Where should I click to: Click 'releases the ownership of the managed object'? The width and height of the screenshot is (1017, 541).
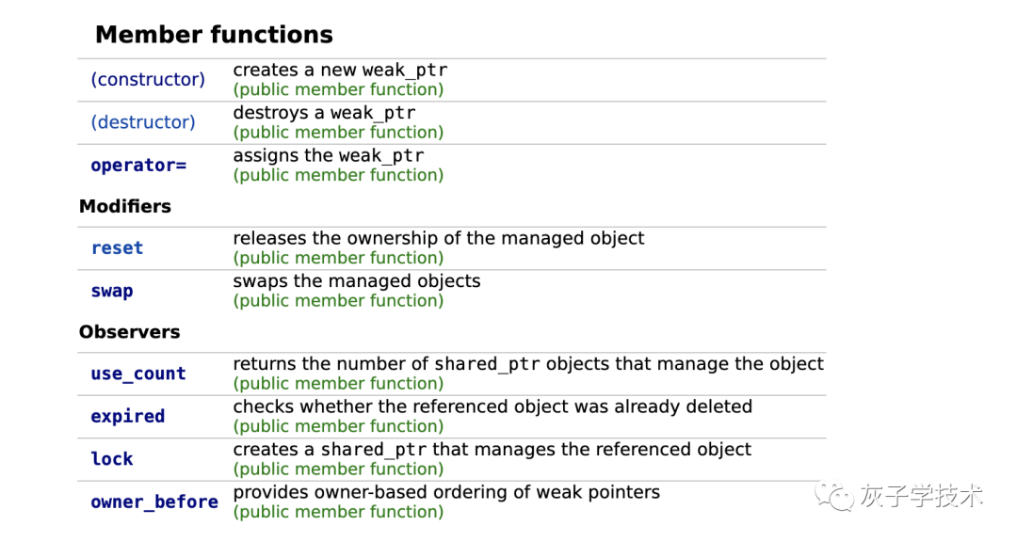(x=439, y=239)
